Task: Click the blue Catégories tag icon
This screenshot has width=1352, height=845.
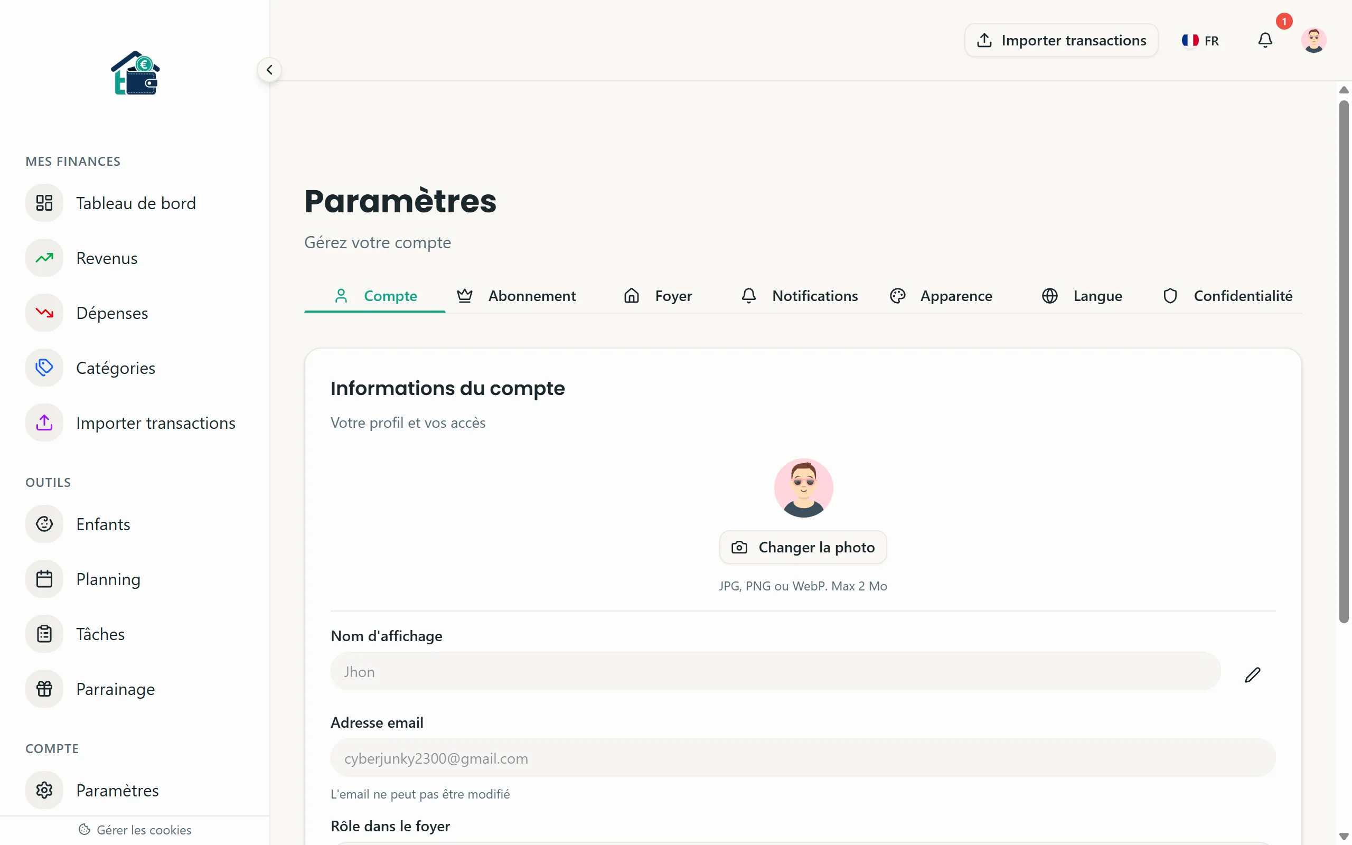Action: [44, 368]
